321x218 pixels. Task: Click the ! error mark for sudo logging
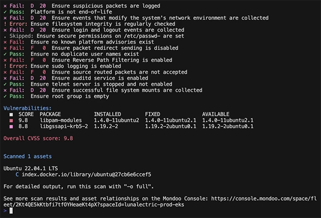[x=5, y=66]
